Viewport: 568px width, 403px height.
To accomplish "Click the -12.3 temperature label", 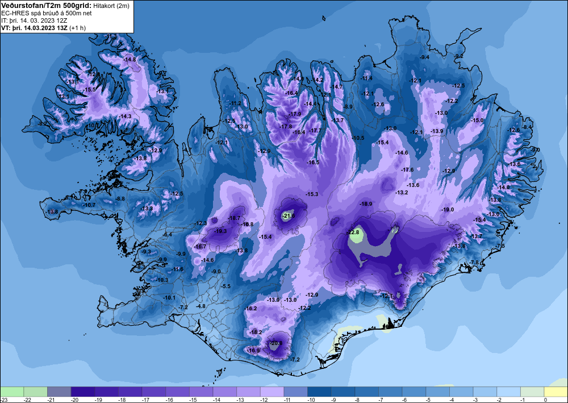I will 201,223.
